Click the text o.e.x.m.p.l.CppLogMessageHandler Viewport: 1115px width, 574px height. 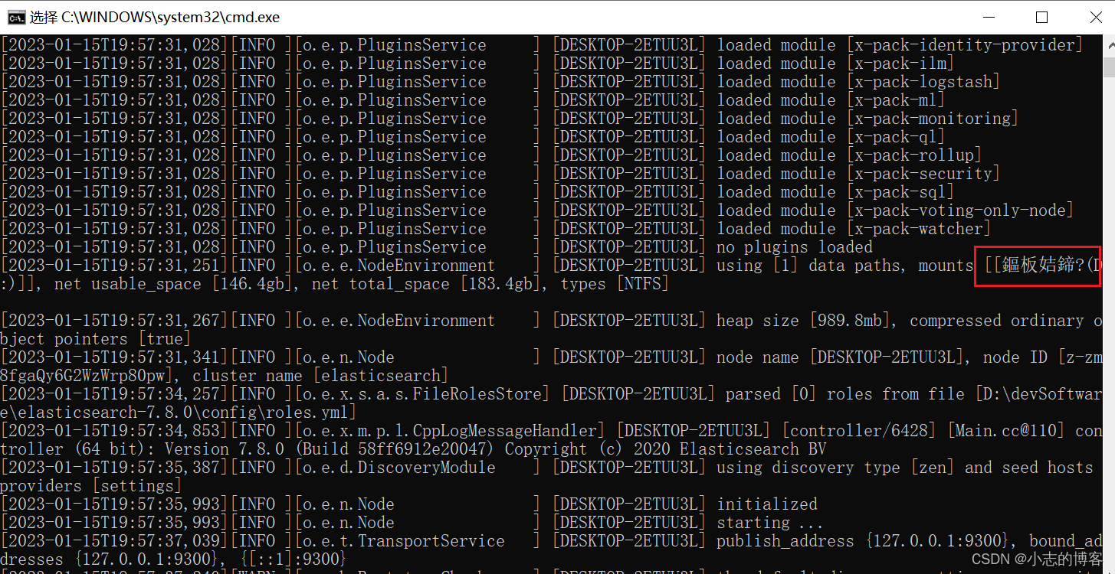pyautogui.click(x=450, y=431)
